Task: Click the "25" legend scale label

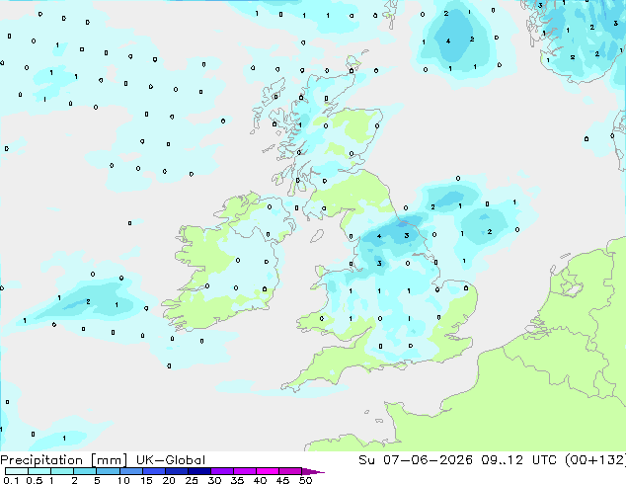Action: [192, 480]
